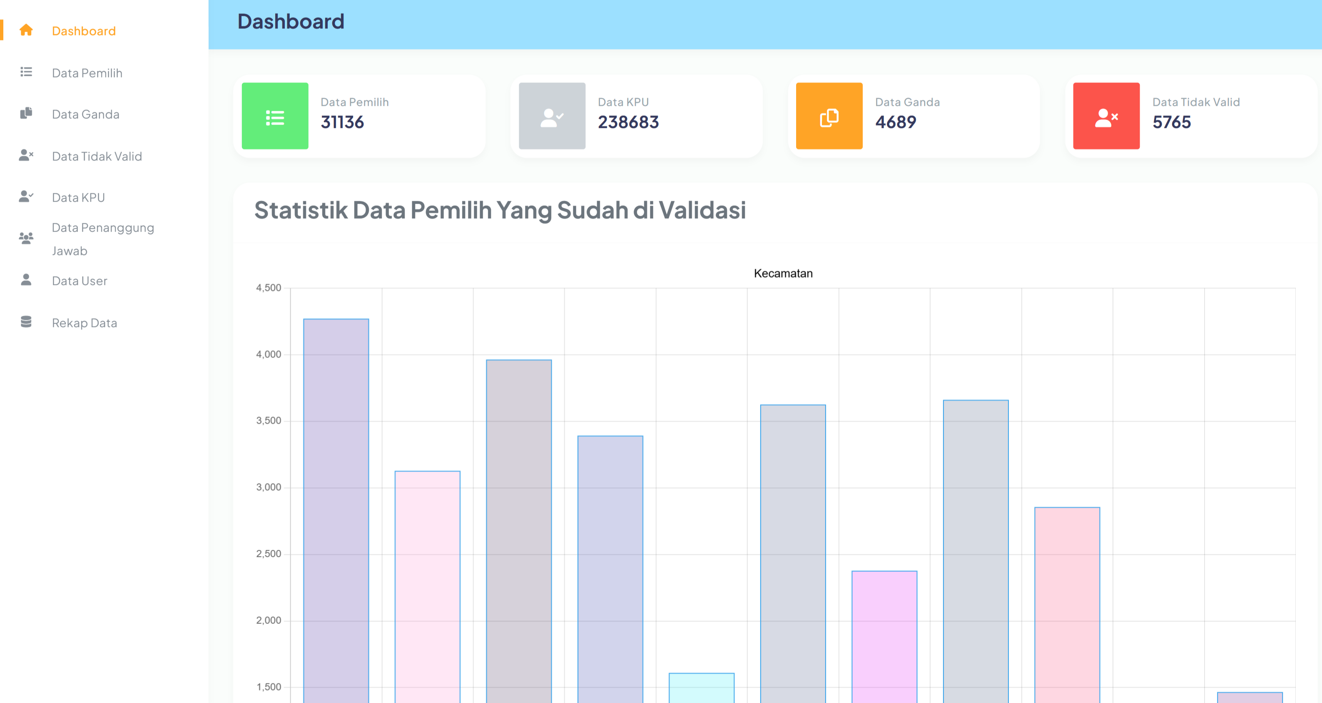This screenshot has width=1322, height=703.
Task: Click the Data Penanggung Jawab group icon
Action: click(x=26, y=238)
